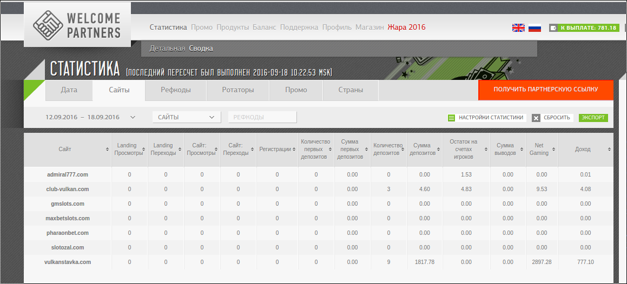Image resolution: width=627 pixels, height=284 pixels.
Task: Click the wallet icon beside payout
Action: pyautogui.click(x=553, y=28)
